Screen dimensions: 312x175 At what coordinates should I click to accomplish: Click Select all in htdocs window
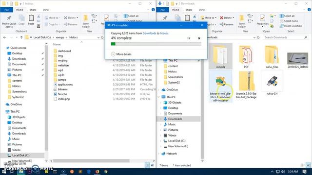131,16
